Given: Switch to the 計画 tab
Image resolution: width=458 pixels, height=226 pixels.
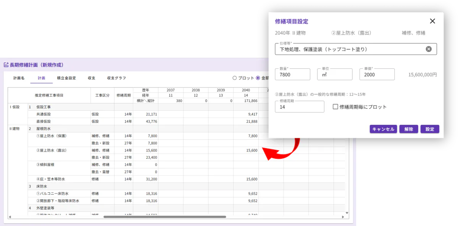Looking at the screenshot, I should pyautogui.click(x=42, y=78).
